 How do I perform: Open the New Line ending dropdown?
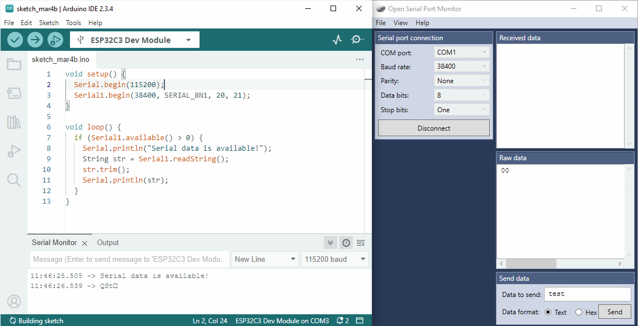coord(265,260)
